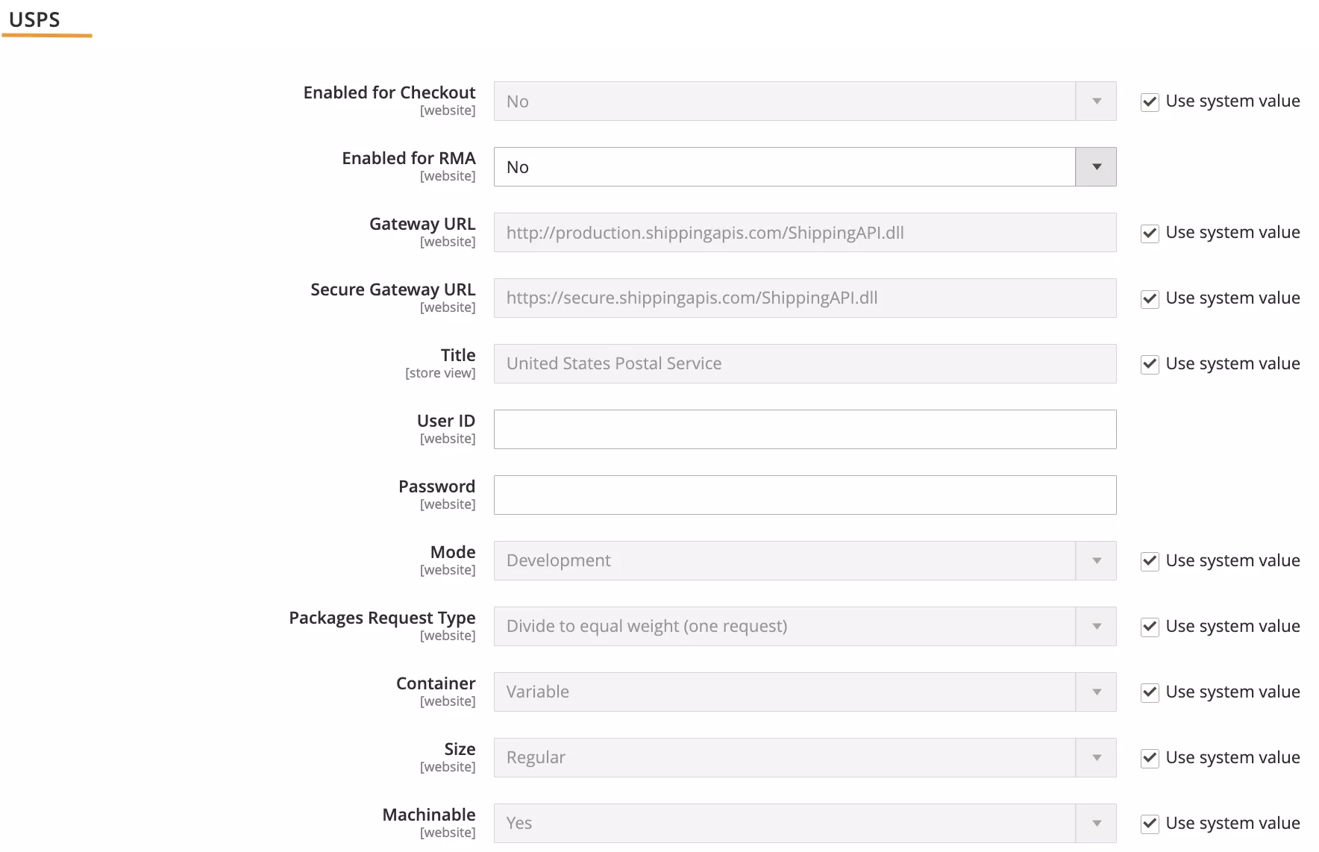Image resolution: width=1319 pixels, height=852 pixels.
Task: Toggle Use system value for Mode
Action: point(1150,562)
